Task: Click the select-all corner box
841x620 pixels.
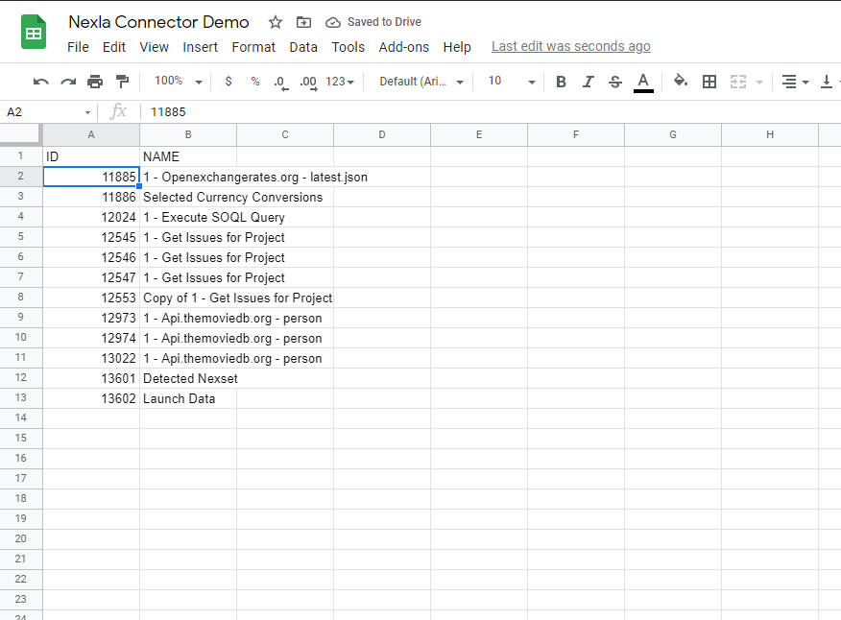Action: coord(21,134)
